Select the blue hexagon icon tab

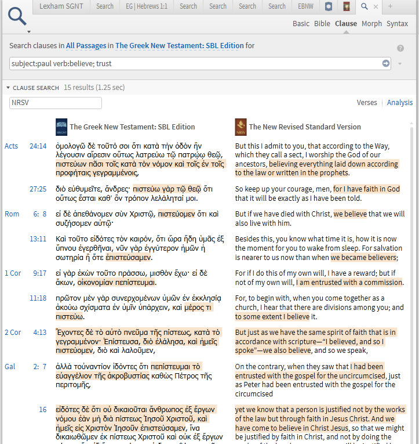pos(328,6)
